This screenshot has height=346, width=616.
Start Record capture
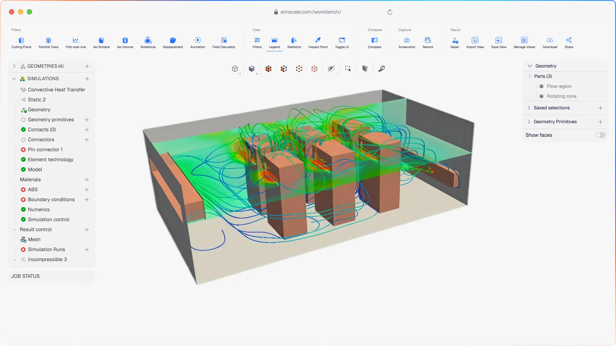(x=428, y=43)
